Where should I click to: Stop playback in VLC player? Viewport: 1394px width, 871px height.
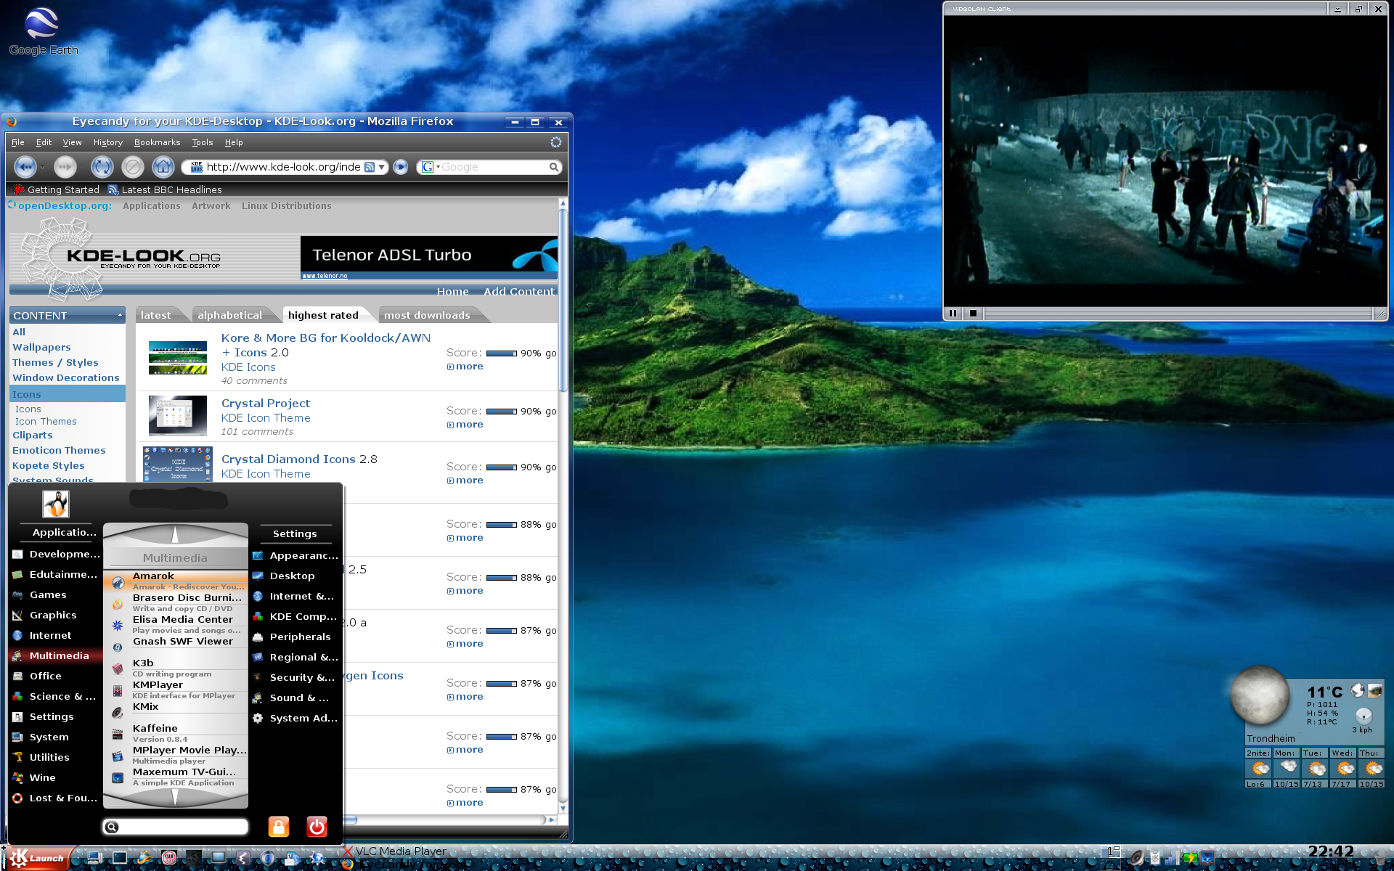pos(973,314)
